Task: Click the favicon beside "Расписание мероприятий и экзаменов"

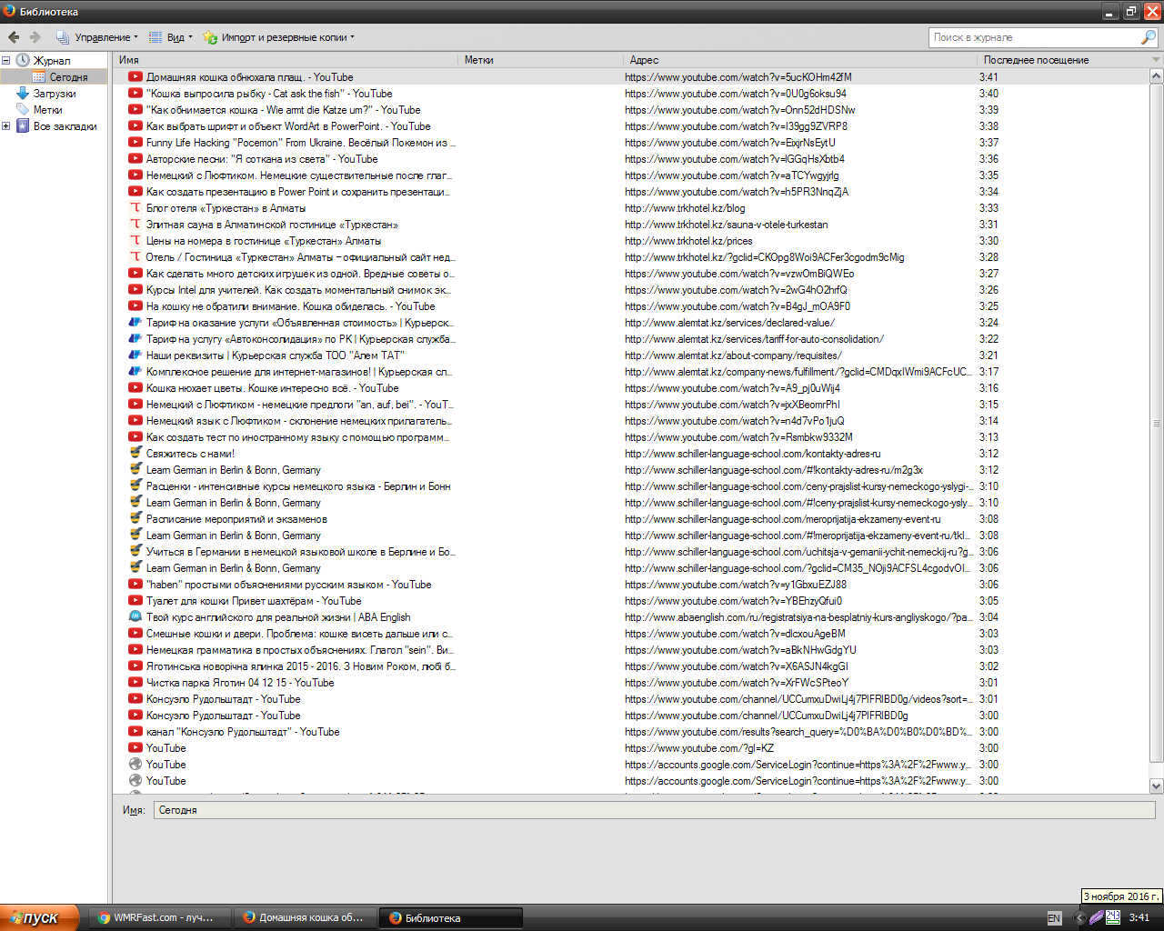Action: point(135,519)
